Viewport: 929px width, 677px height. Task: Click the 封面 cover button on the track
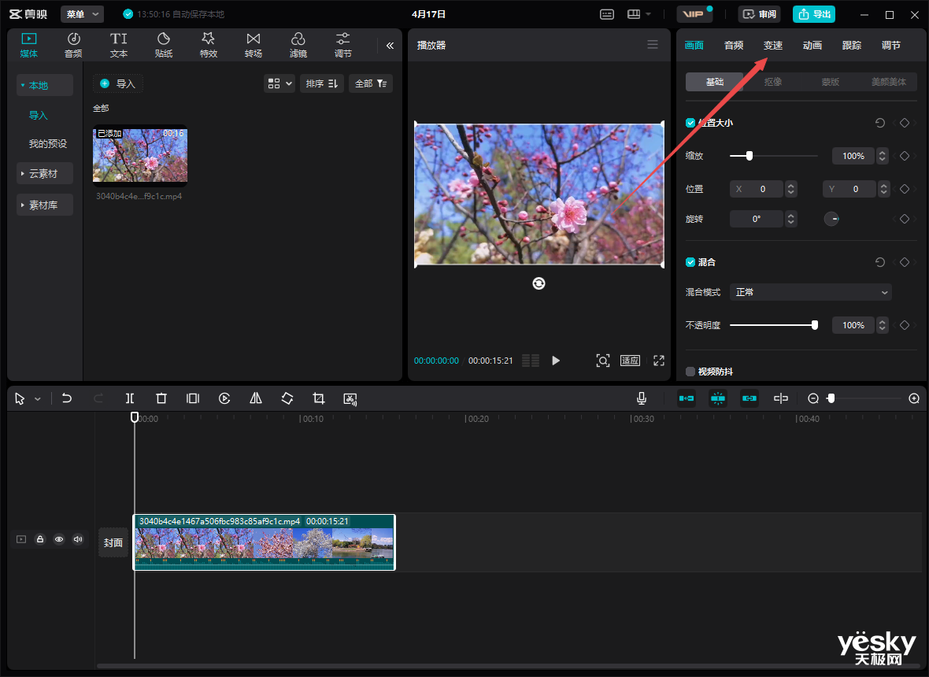pos(113,542)
